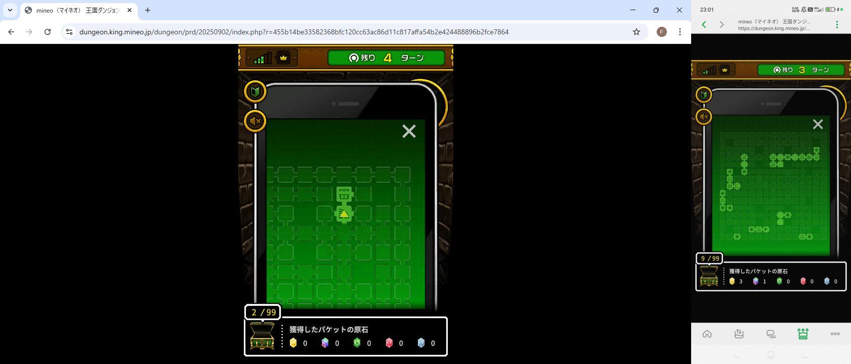Click the yellow gem in Chrome game

click(x=293, y=343)
